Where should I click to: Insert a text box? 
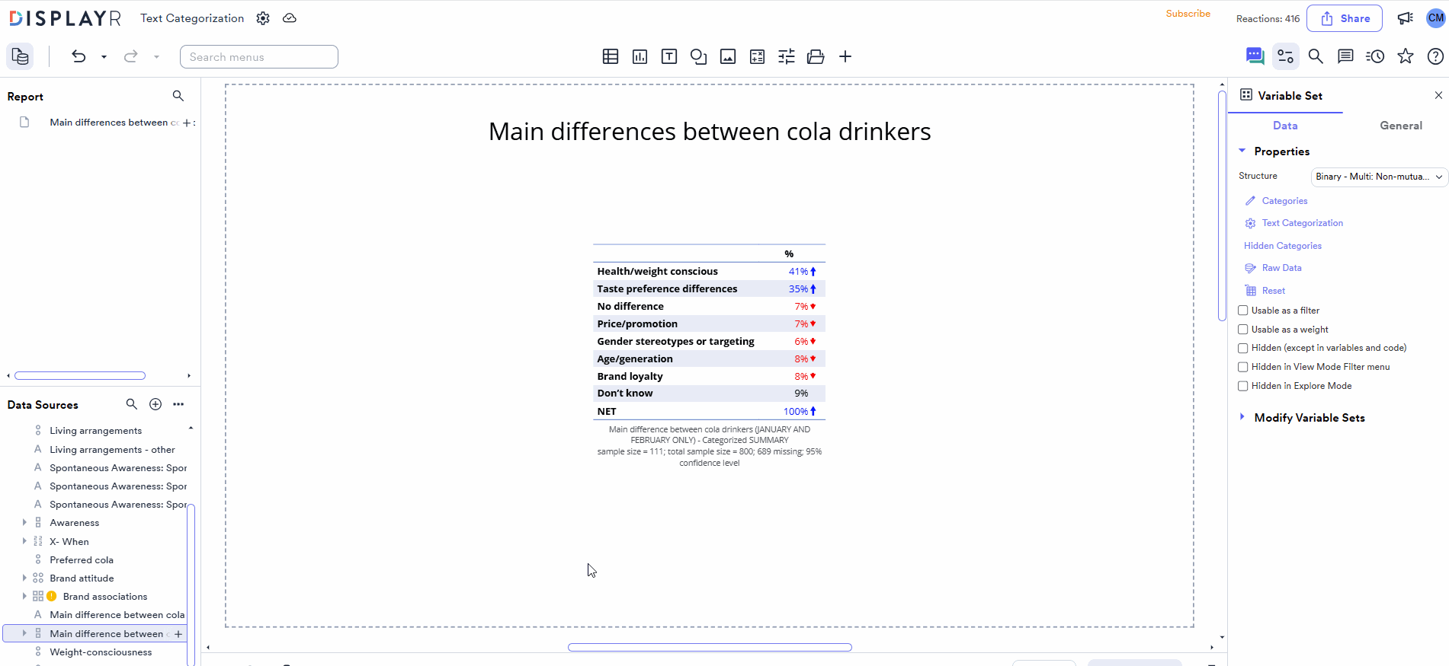pos(669,56)
